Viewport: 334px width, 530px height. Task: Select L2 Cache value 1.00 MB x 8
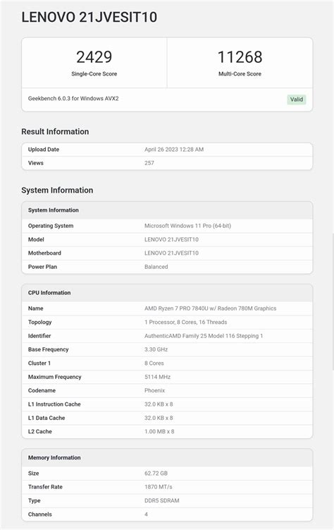click(x=159, y=432)
